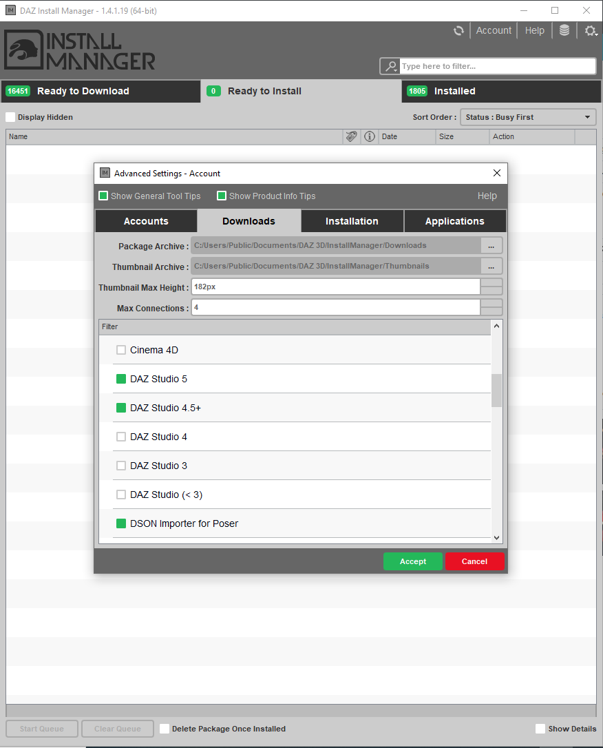
Task: Toggle Delete Package Once Installed checkbox
Action: 165,729
